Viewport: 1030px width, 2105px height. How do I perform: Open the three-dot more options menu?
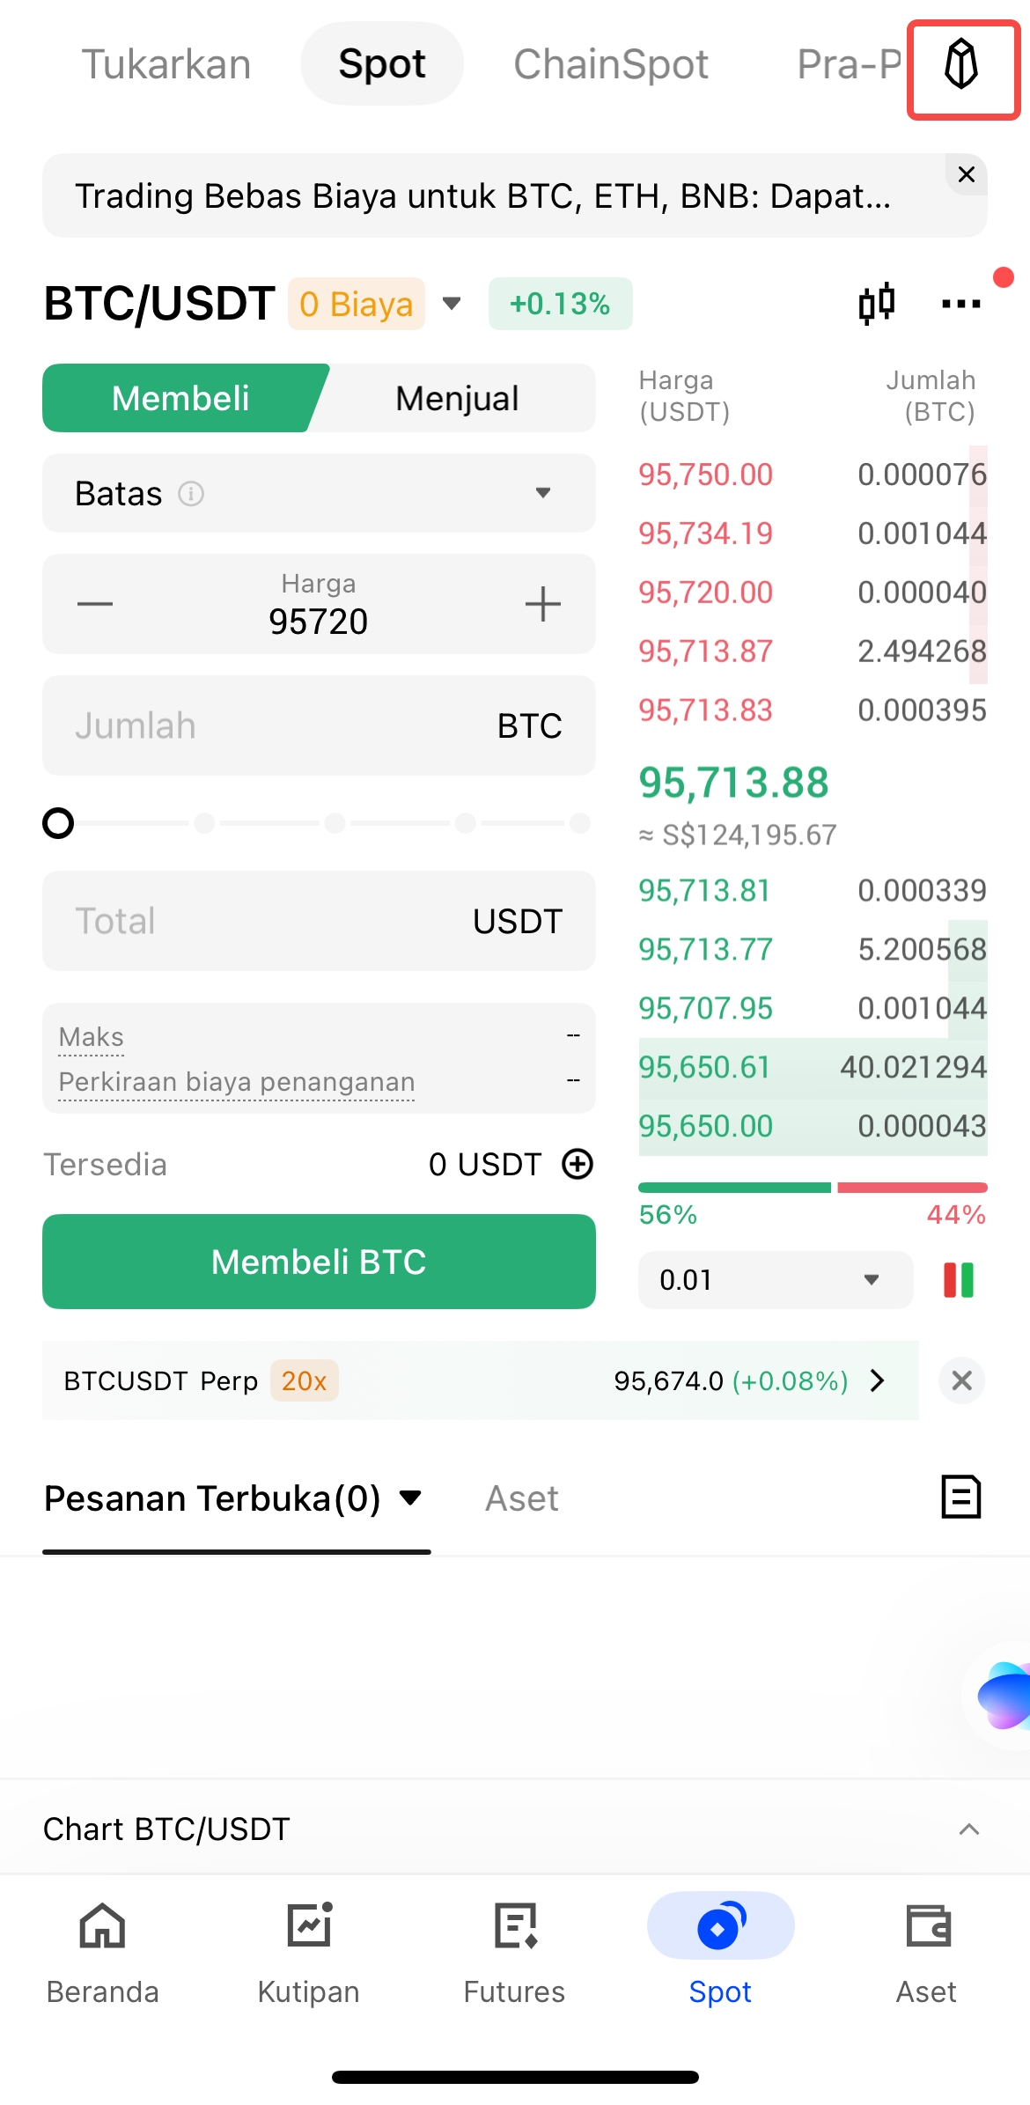pos(960,304)
